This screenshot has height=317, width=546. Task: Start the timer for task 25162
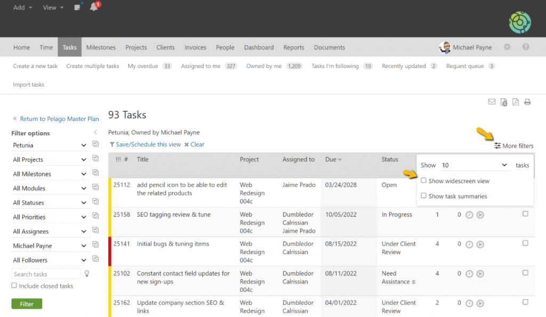pyautogui.click(x=480, y=304)
